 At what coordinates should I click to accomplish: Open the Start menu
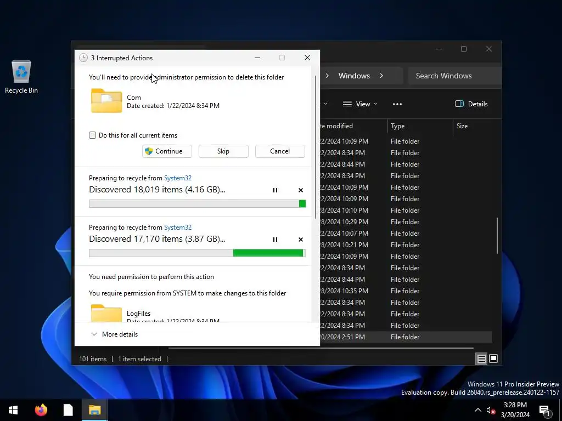[x=13, y=410]
